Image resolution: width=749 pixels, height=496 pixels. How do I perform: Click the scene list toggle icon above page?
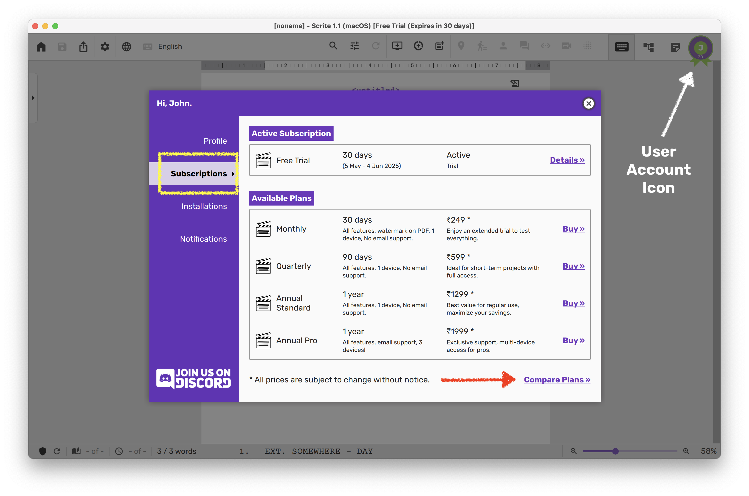click(x=515, y=83)
